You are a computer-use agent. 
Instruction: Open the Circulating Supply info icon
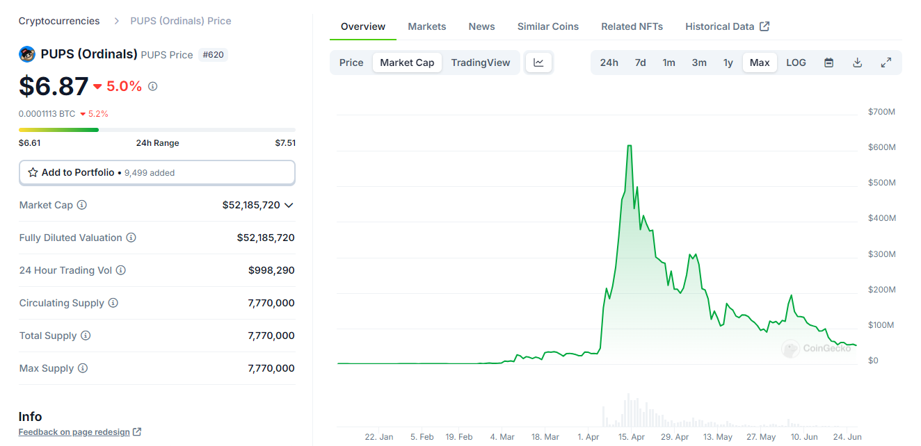pyautogui.click(x=113, y=303)
